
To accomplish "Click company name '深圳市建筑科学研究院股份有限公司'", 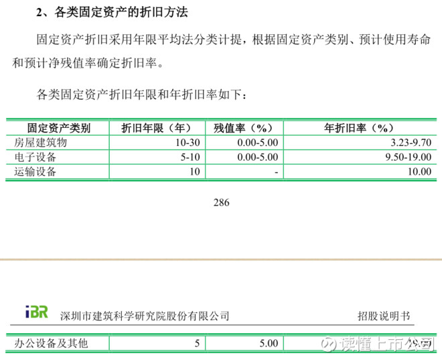I will [x=145, y=316].
